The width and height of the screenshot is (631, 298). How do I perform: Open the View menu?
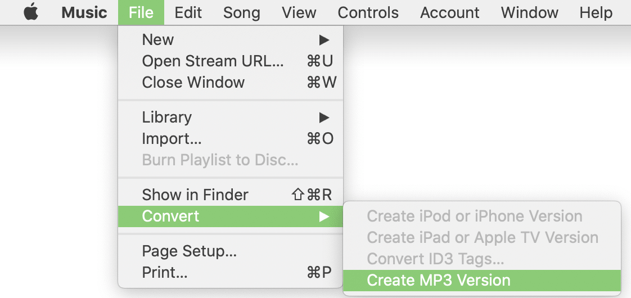coord(299,12)
